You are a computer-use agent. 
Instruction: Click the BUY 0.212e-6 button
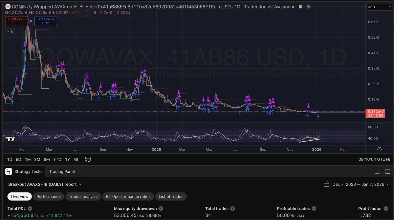[46, 21]
